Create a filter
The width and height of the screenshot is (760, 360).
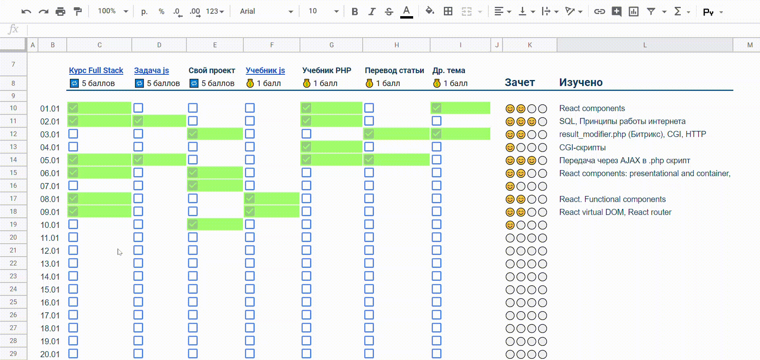651,11
